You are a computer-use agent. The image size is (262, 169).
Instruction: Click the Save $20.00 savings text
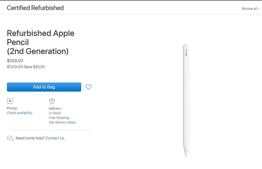[34, 67]
